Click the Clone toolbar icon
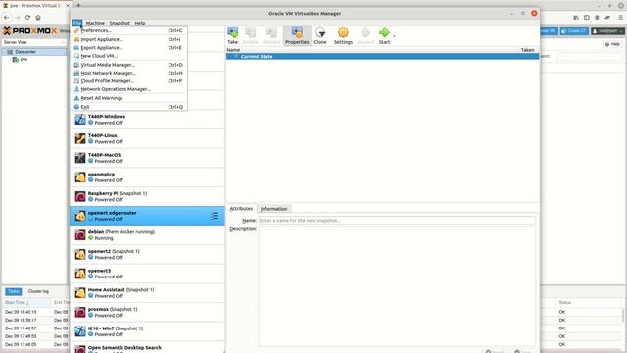 coord(320,35)
